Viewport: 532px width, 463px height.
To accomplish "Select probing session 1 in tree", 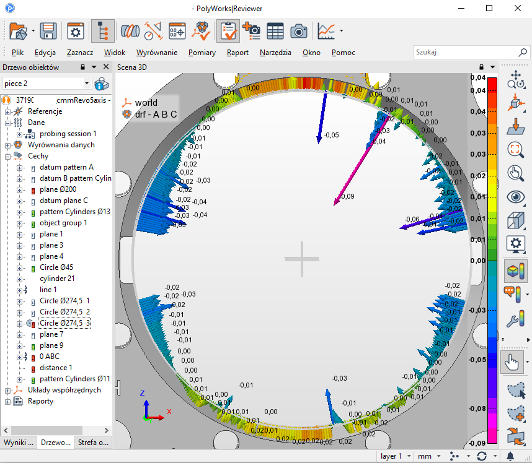I will click(68, 134).
